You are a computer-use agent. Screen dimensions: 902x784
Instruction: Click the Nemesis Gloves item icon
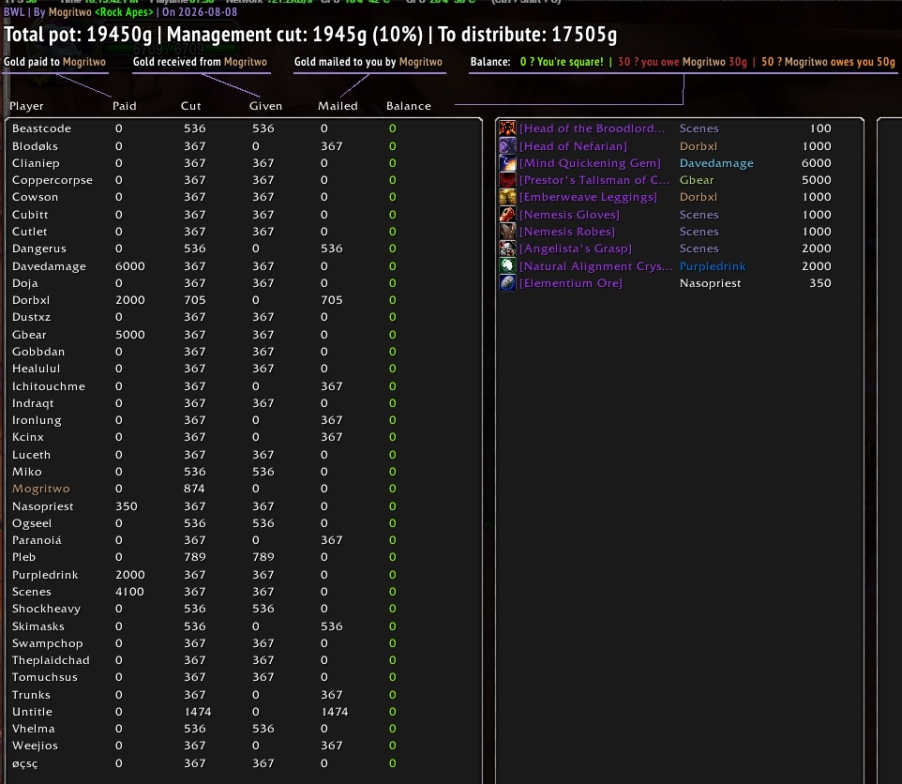pos(507,214)
